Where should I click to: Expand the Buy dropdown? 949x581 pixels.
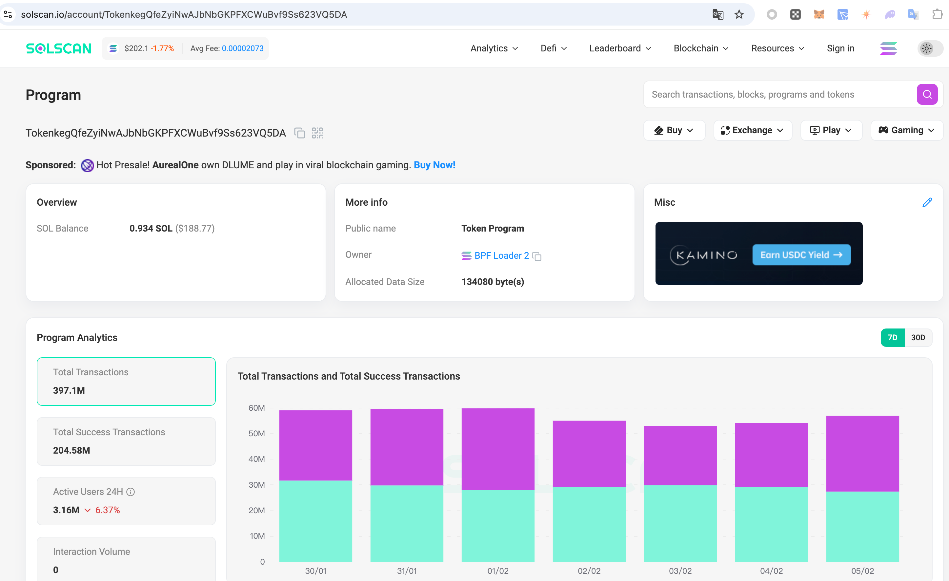pyautogui.click(x=674, y=130)
